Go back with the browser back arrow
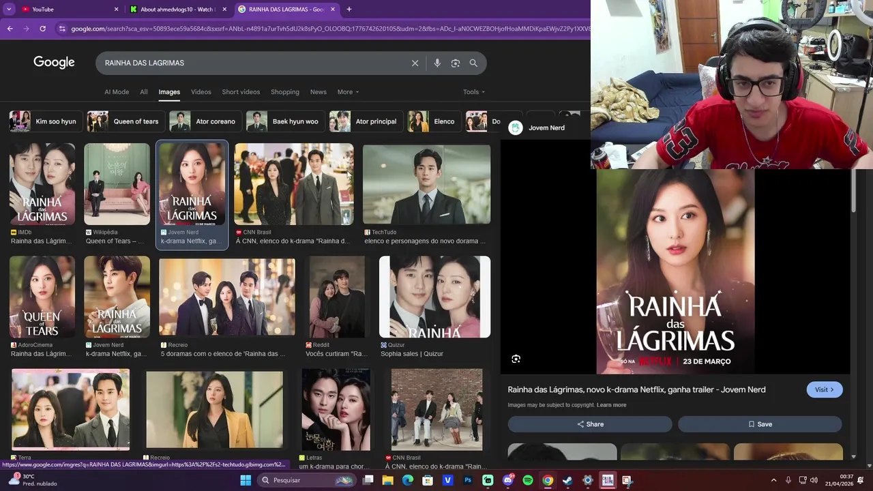 (x=10, y=29)
